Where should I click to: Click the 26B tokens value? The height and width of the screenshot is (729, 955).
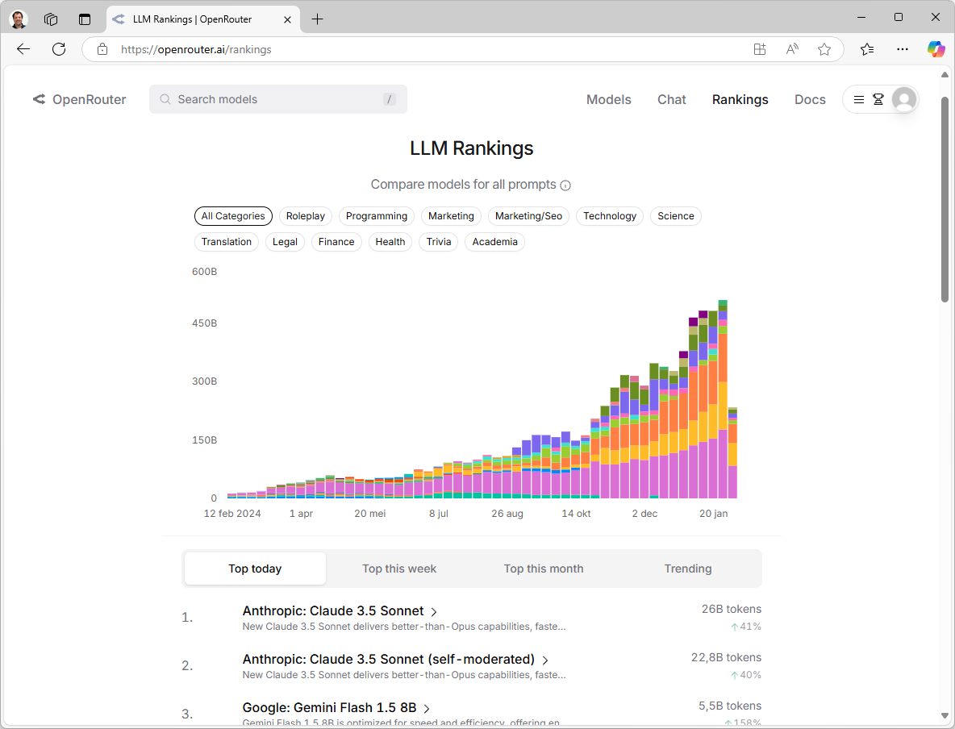(x=732, y=609)
